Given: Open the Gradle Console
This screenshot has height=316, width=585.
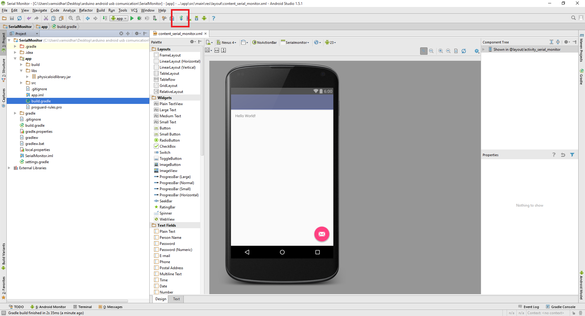Looking at the screenshot, I should click(x=561, y=307).
